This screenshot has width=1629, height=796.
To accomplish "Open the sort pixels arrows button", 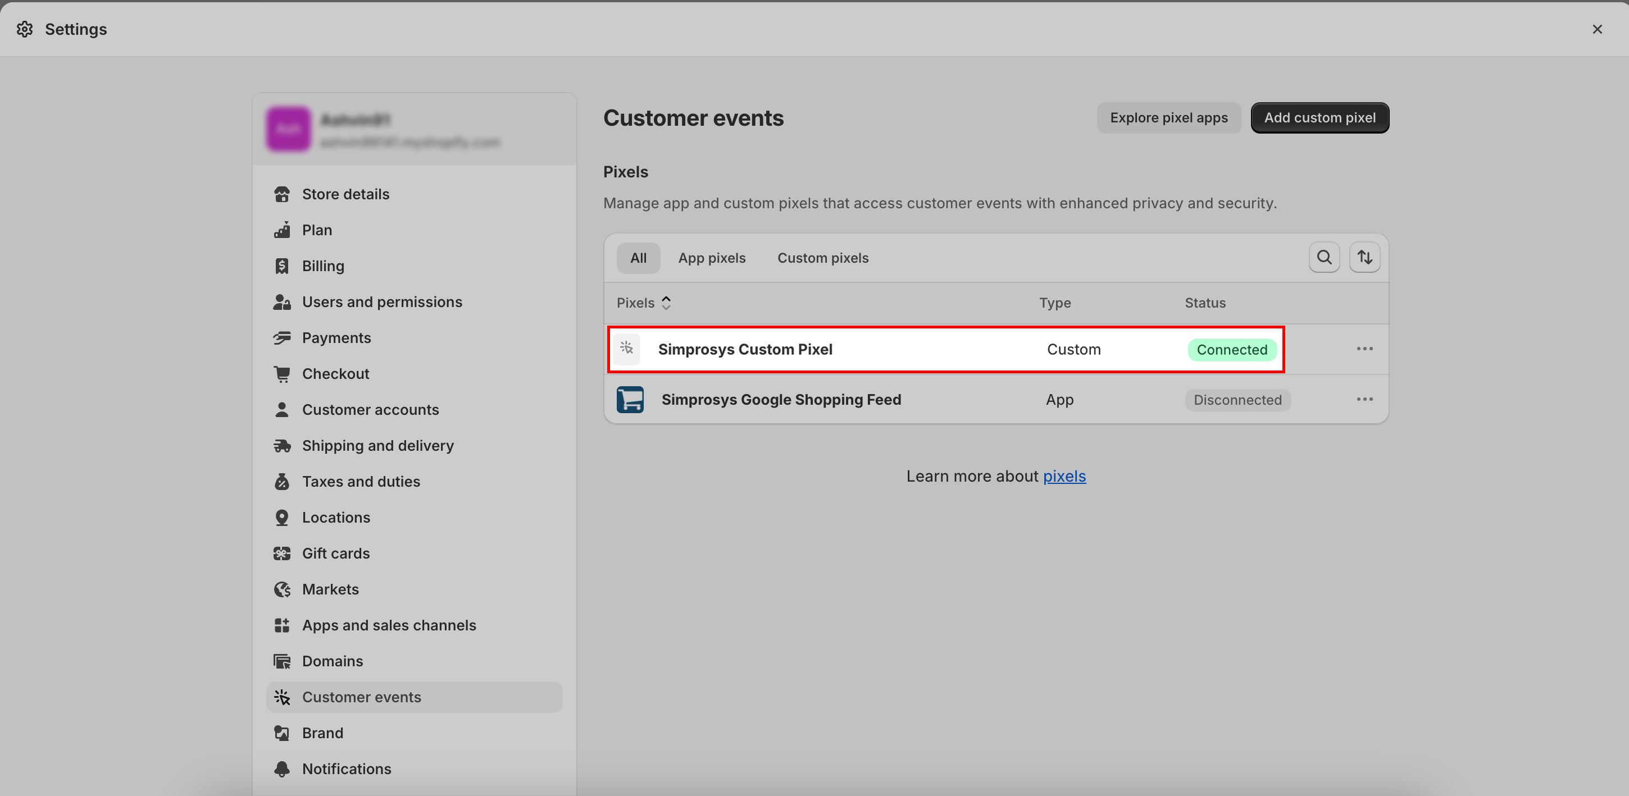I will 1364,258.
